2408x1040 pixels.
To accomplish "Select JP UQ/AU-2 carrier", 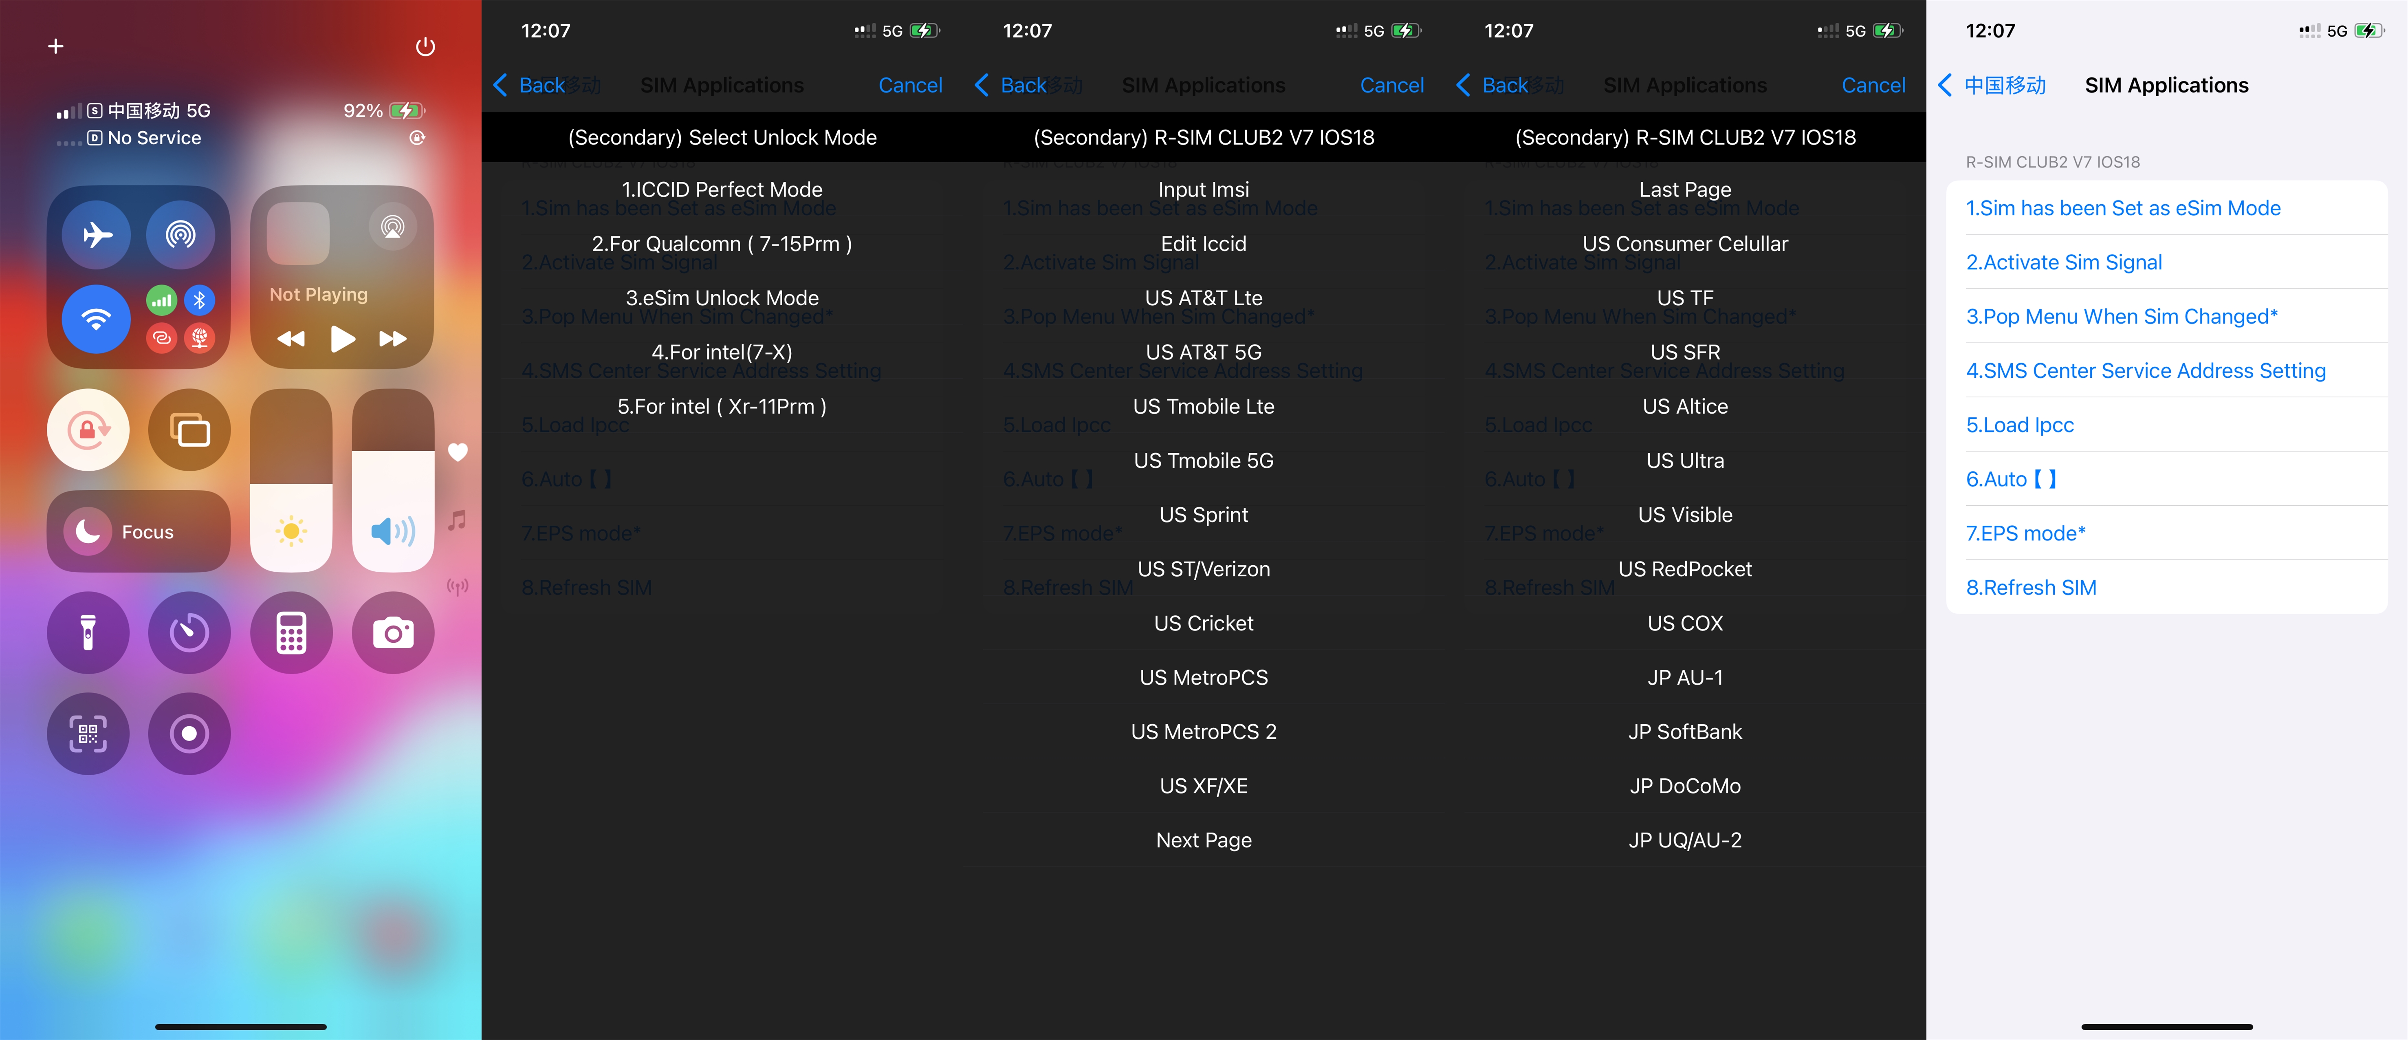I will (1686, 841).
